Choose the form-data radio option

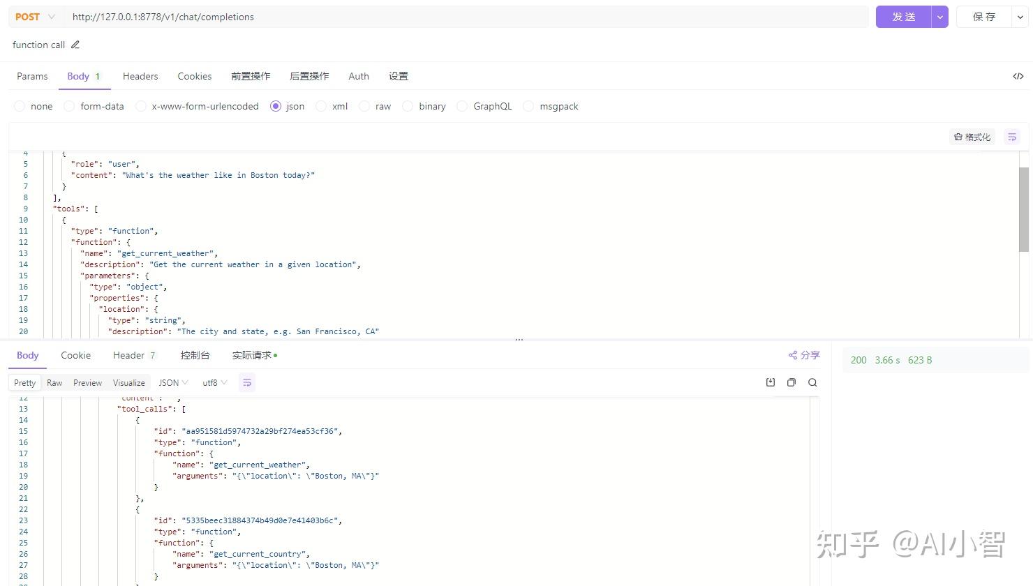coord(69,106)
